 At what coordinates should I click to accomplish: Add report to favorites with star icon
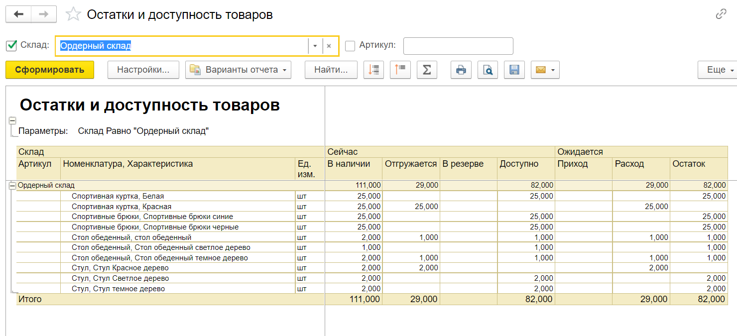73,14
